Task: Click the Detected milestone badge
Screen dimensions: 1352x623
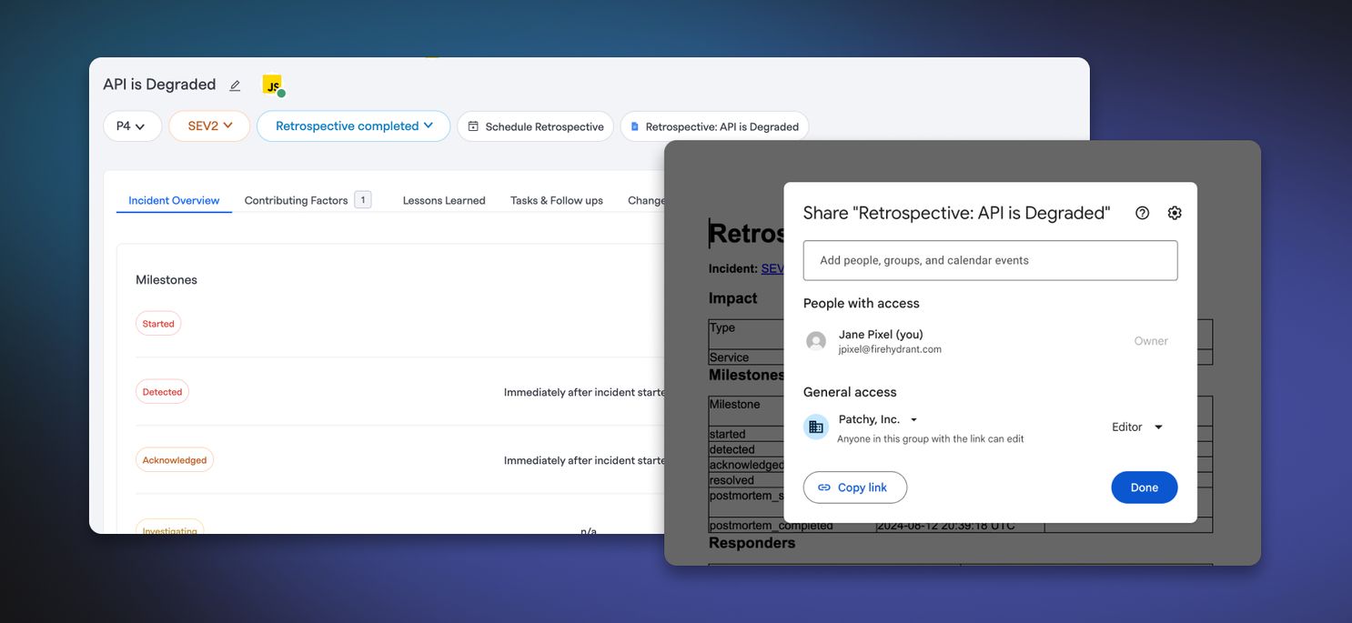Action: pyautogui.click(x=162, y=392)
